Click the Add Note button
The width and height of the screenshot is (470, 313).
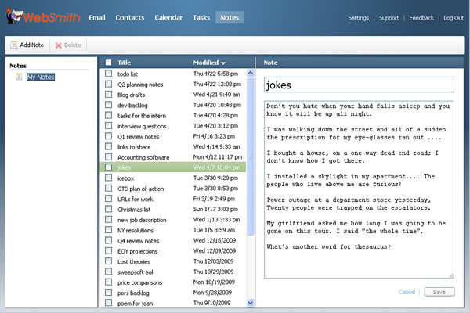pyautogui.click(x=27, y=45)
